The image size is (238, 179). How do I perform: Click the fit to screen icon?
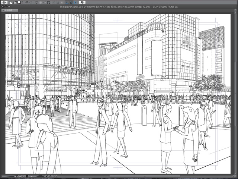click(27, 176)
